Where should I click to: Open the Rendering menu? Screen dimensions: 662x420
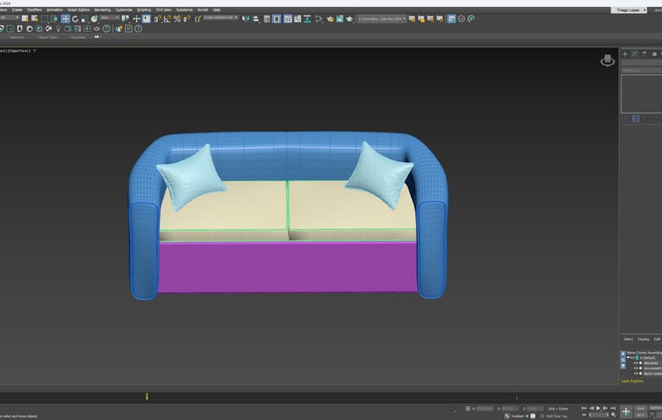102,9
